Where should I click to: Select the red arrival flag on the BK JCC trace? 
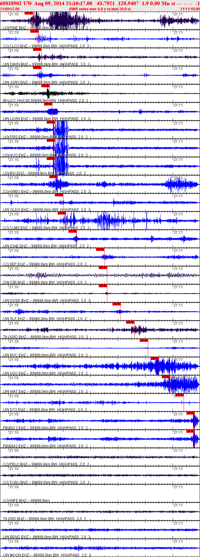tap(45, 86)
